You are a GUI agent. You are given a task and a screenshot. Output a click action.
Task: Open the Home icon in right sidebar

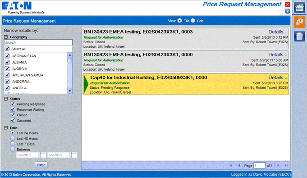point(299,8)
